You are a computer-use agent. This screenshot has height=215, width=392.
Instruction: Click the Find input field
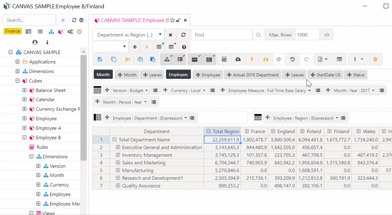coord(222,35)
